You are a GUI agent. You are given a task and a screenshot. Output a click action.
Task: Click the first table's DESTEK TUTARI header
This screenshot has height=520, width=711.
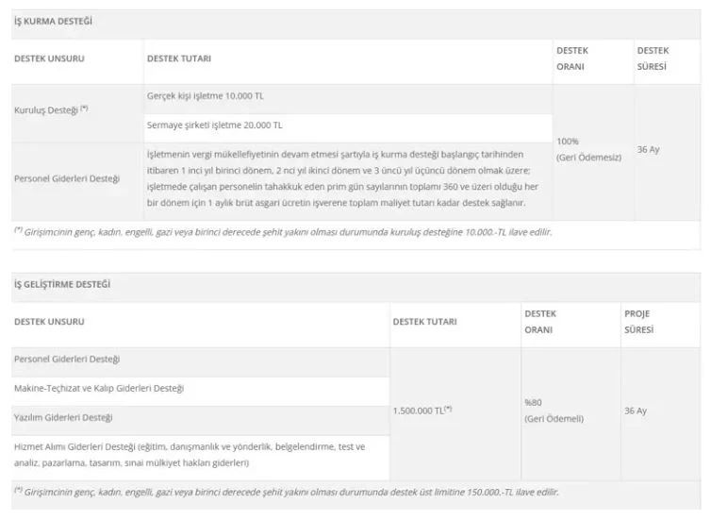click(x=179, y=59)
